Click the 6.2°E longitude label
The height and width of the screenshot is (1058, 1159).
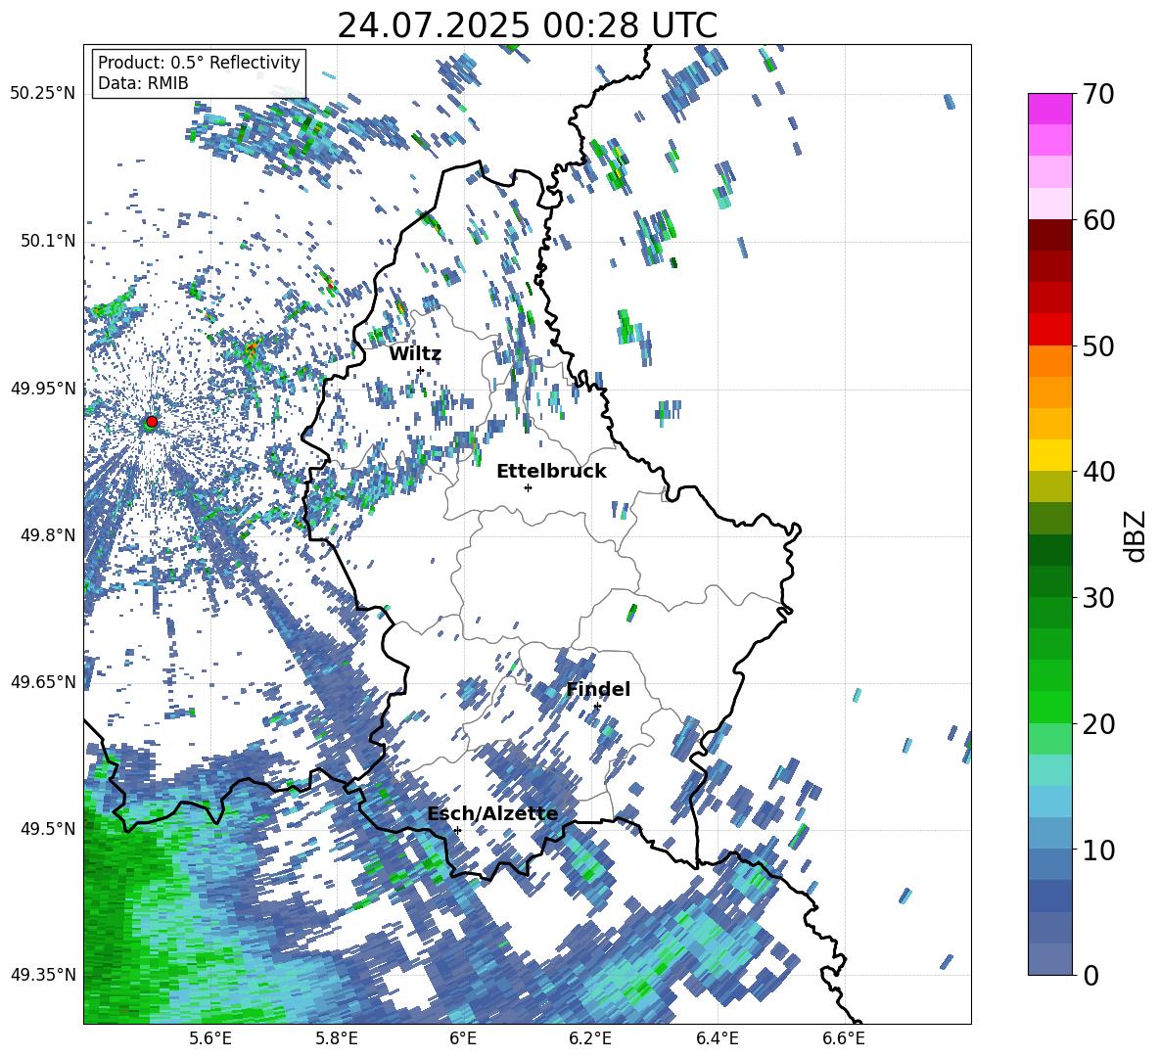click(x=590, y=1038)
